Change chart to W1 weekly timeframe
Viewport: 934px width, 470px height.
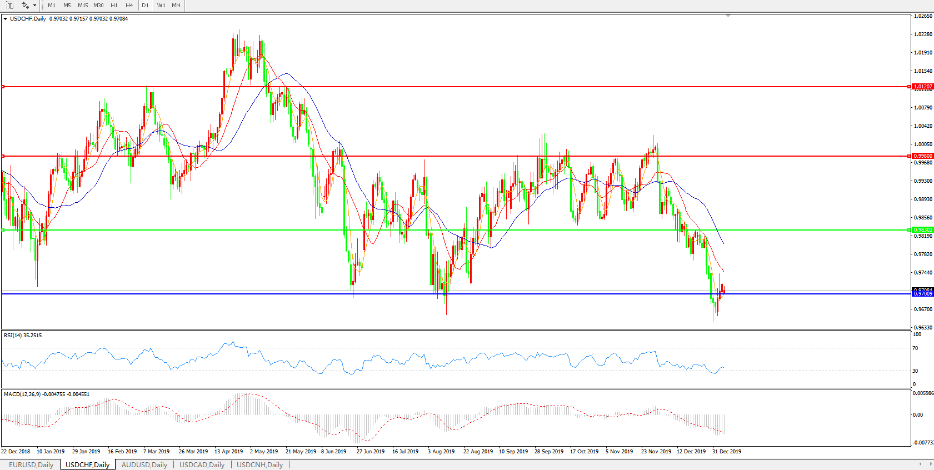[x=161, y=6]
